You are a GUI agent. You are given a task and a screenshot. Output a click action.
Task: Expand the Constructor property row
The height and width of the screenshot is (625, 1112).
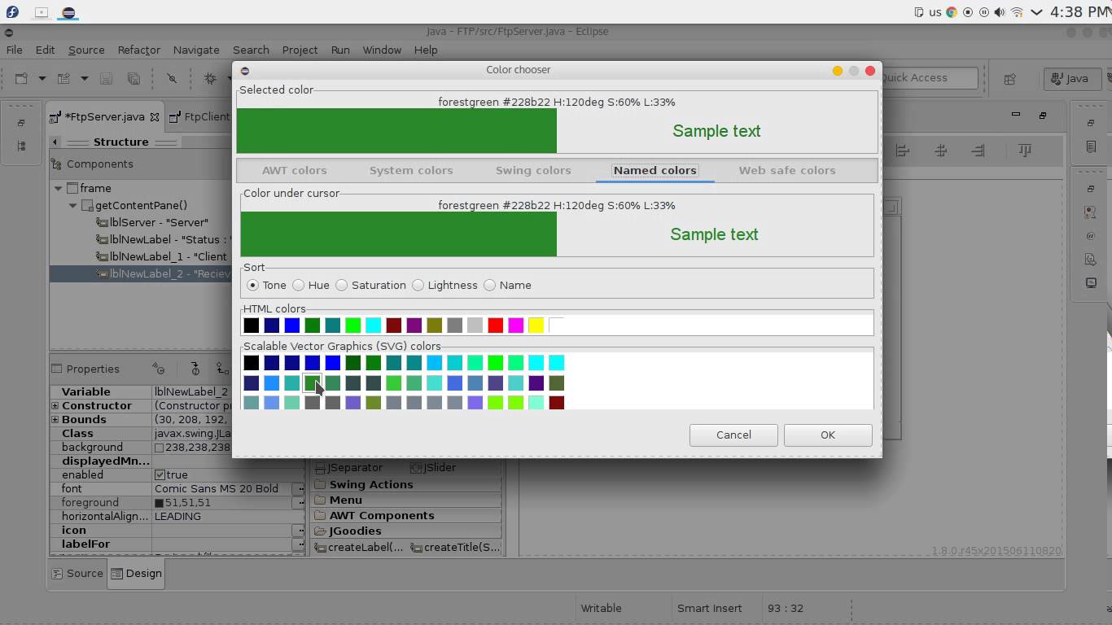tap(55, 405)
